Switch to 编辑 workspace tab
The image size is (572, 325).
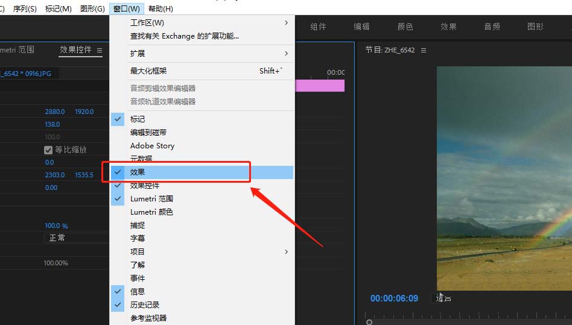(x=361, y=27)
